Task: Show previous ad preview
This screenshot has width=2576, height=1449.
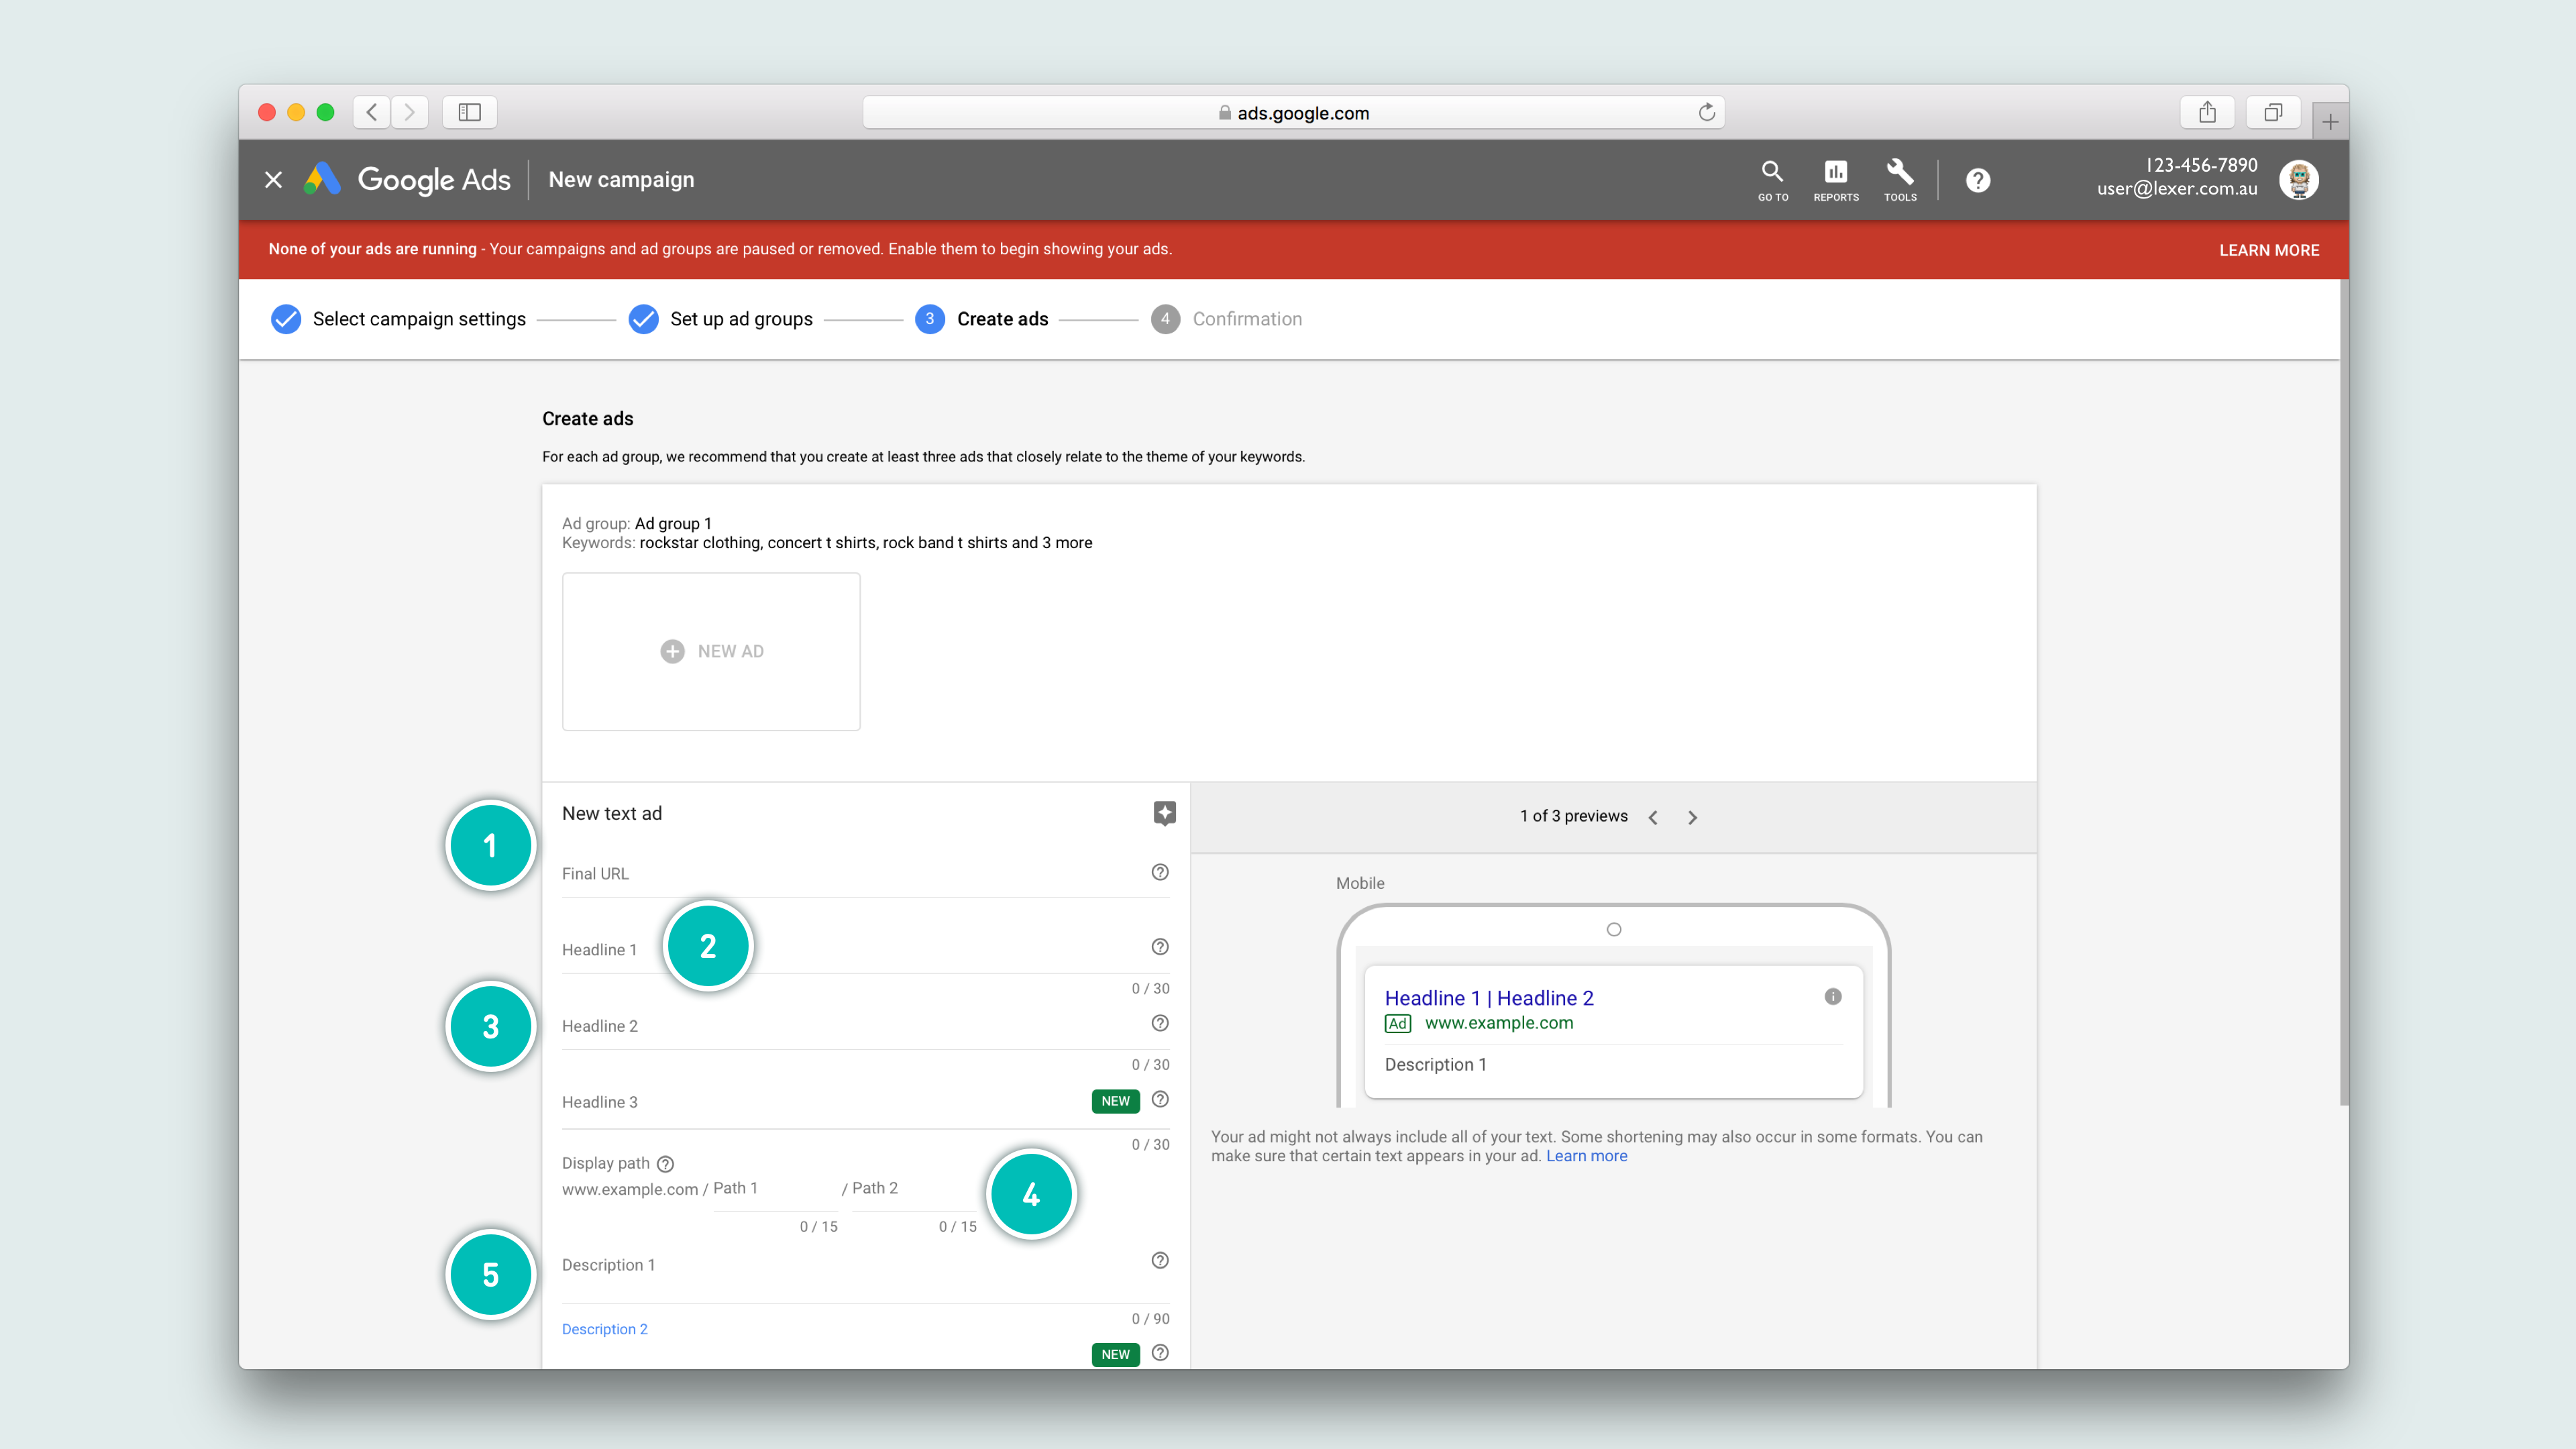Action: (x=1653, y=817)
